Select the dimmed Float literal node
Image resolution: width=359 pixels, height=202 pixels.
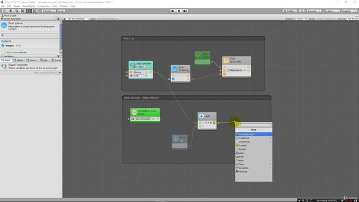coord(179,142)
